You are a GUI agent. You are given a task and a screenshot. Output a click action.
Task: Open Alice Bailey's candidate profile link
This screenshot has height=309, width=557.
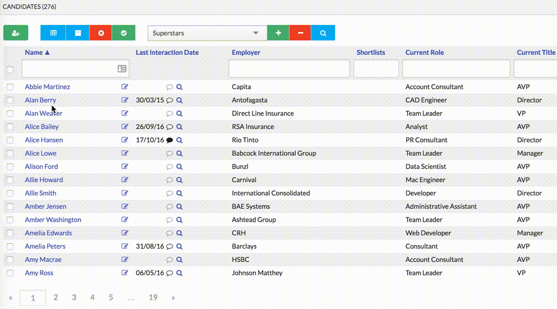[x=42, y=127]
